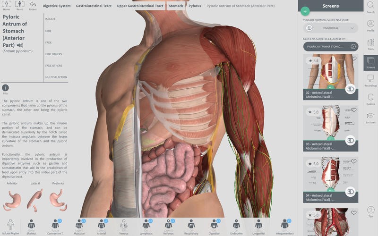
Task: Expand green dots on 02 - Anterolateral card
Action: (x=330, y=87)
